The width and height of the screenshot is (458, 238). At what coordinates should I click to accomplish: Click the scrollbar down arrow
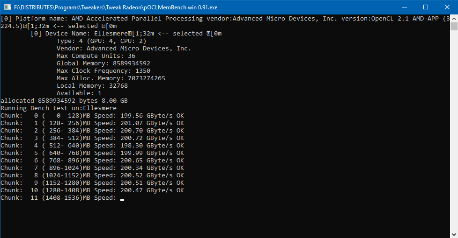click(454, 234)
